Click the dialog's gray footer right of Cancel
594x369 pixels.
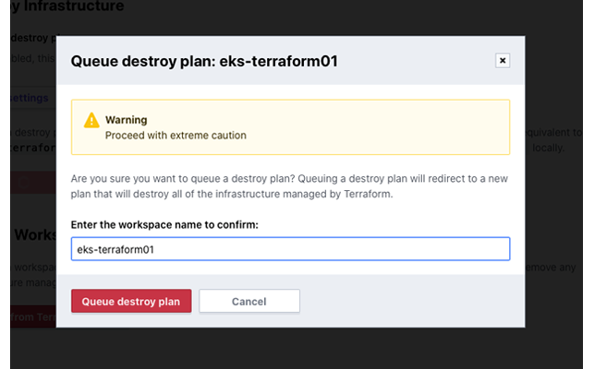coord(406,302)
